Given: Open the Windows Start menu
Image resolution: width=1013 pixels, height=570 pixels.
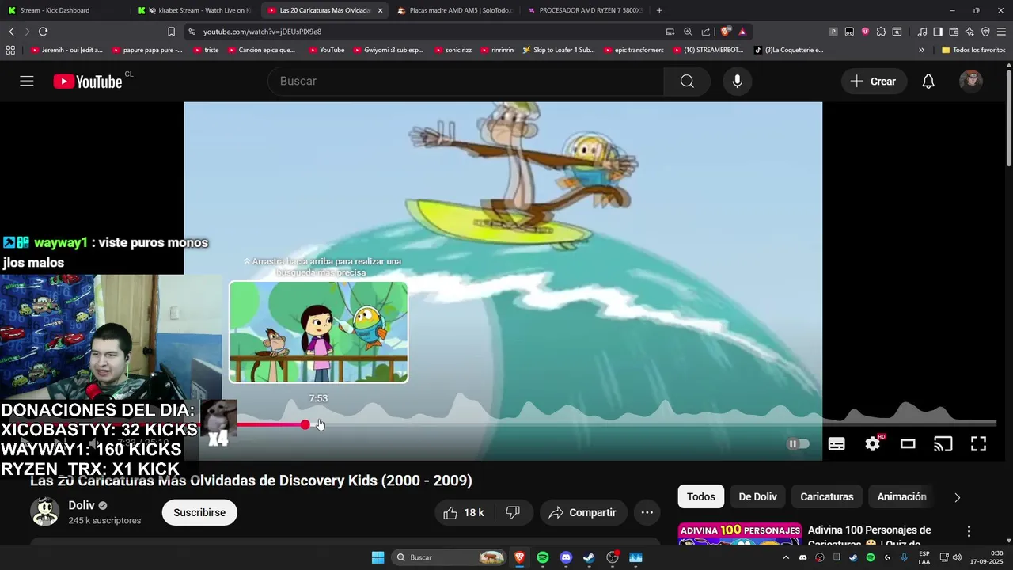Looking at the screenshot, I should tap(378, 557).
